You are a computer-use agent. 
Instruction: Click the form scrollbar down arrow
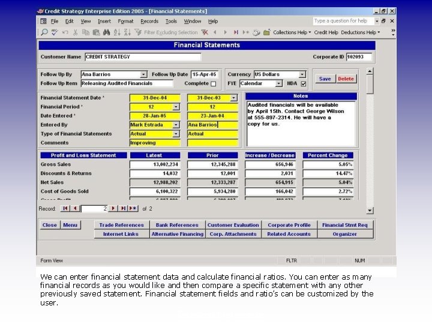(370, 211)
